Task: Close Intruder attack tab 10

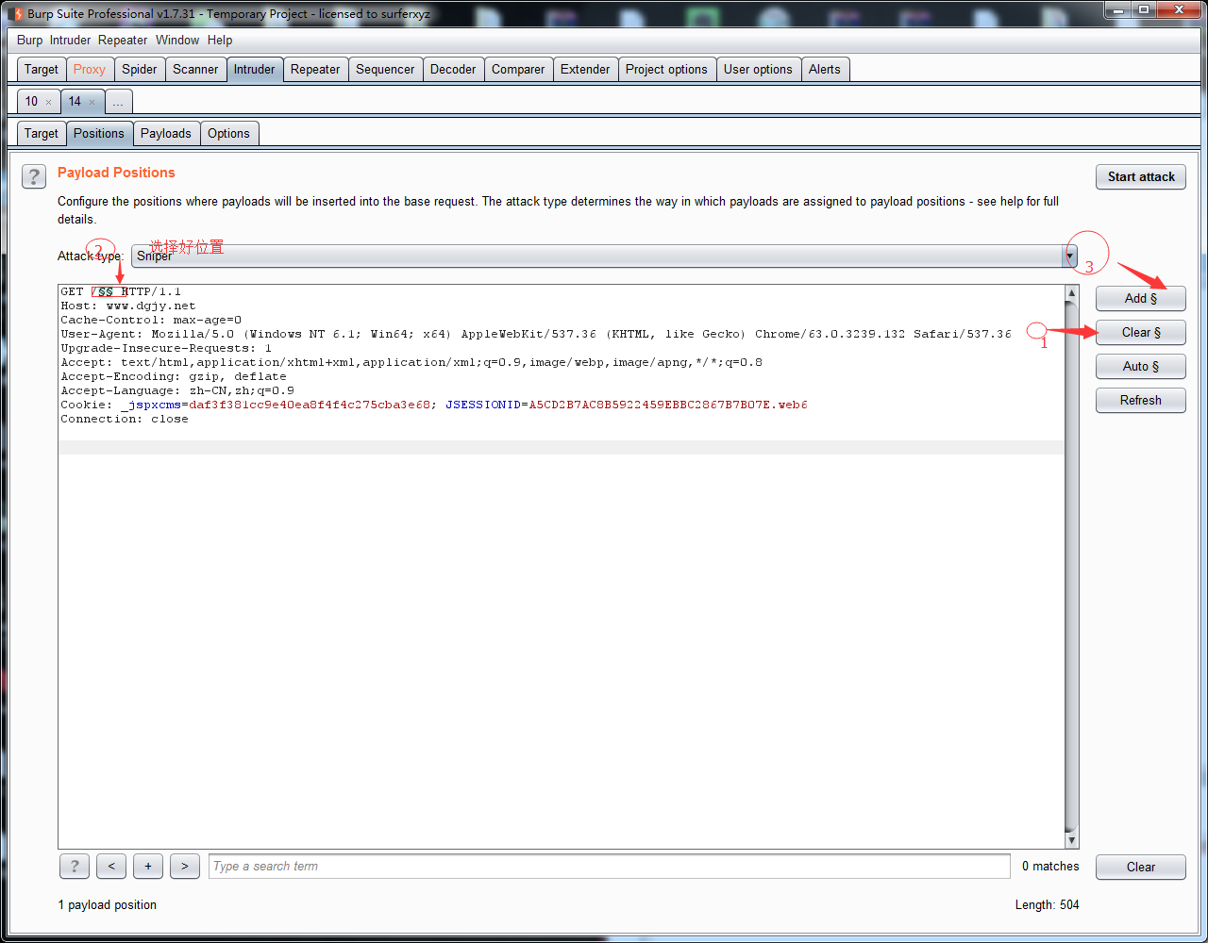Action: click(49, 102)
